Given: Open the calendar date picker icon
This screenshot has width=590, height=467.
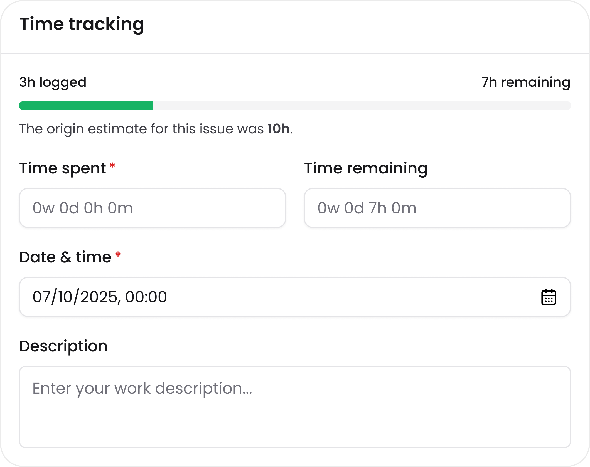Looking at the screenshot, I should tap(549, 297).
